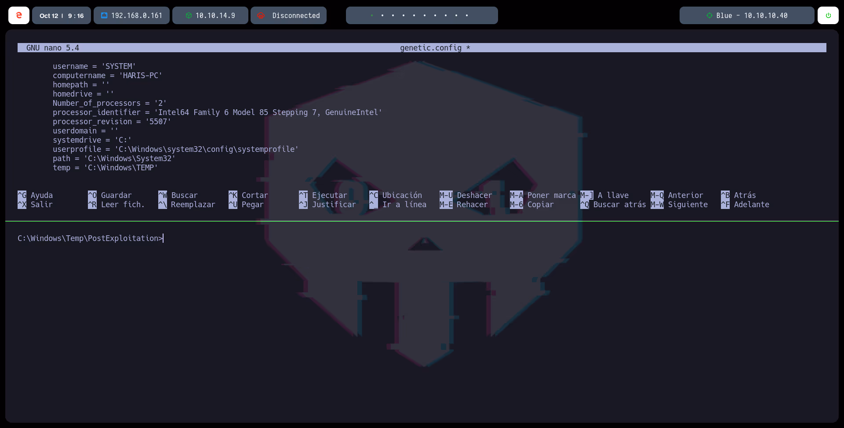The height and width of the screenshot is (428, 844).
Task: Click the red icon beside Disconnected
Action: click(261, 15)
